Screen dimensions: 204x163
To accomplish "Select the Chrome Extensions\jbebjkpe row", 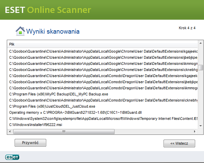I will click(103, 57).
